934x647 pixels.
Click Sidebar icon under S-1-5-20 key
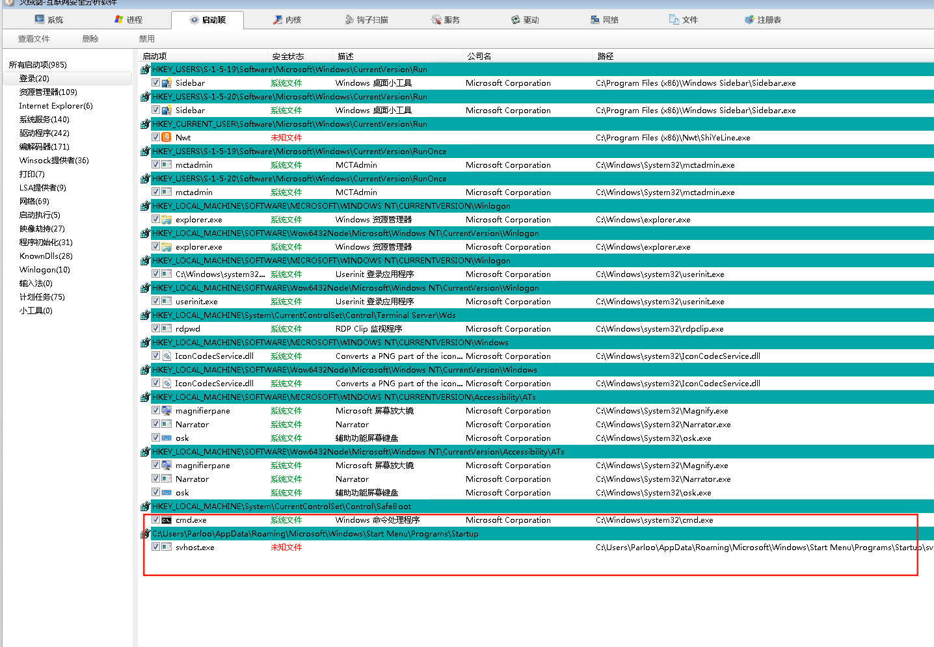coord(167,110)
